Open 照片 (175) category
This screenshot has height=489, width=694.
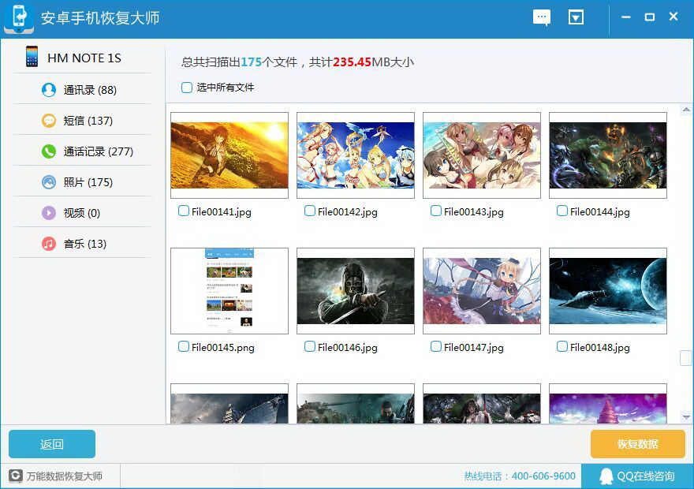pyautogui.click(x=84, y=182)
